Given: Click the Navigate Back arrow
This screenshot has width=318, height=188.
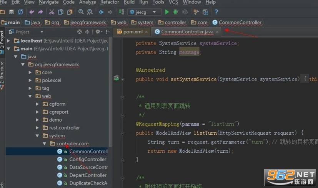Looking at the screenshot, I should pos(101,12).
